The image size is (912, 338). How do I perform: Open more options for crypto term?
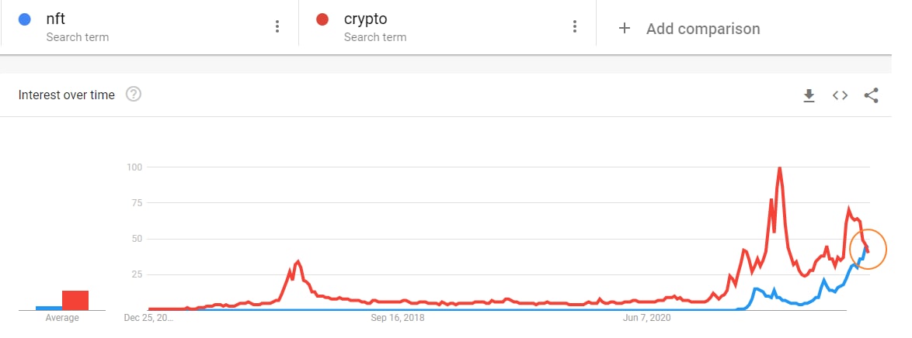575,27
